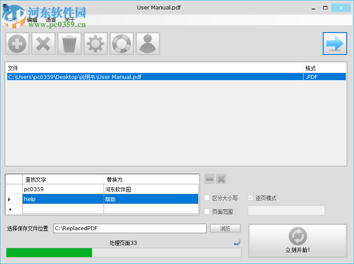Select the add file plus icon

tap(17, 43)
